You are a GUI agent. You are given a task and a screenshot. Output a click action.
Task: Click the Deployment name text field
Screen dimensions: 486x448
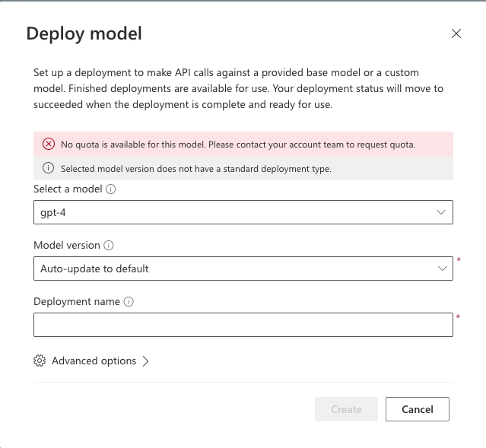(243, 325)
